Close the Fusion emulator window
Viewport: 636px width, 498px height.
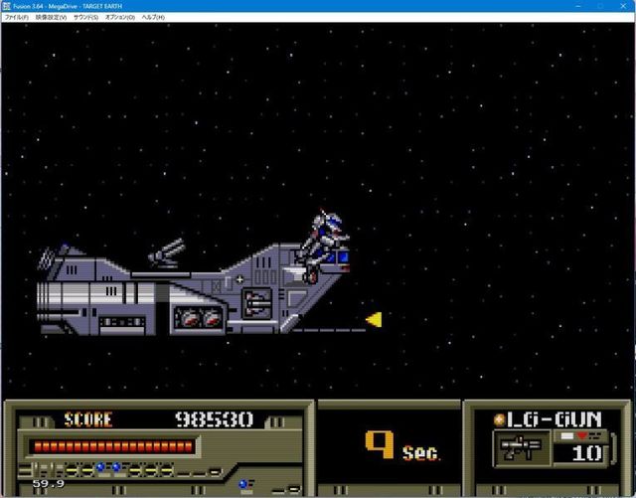point(623,6)
